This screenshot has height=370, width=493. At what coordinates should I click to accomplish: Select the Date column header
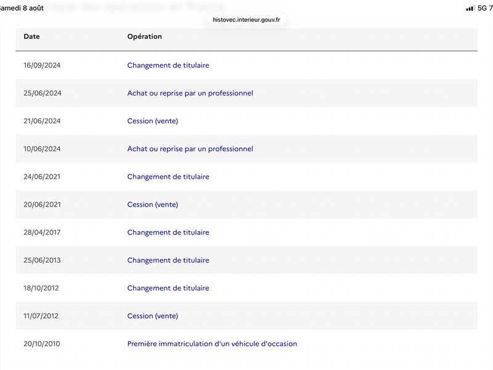click(32, 36)
